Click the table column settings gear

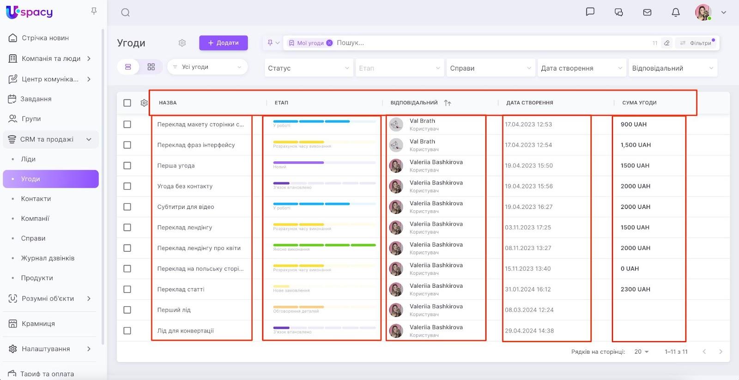[x=144, y=103]
